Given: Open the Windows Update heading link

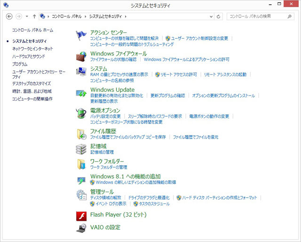Looking at the screenshot, I should (x=112, y=89).
